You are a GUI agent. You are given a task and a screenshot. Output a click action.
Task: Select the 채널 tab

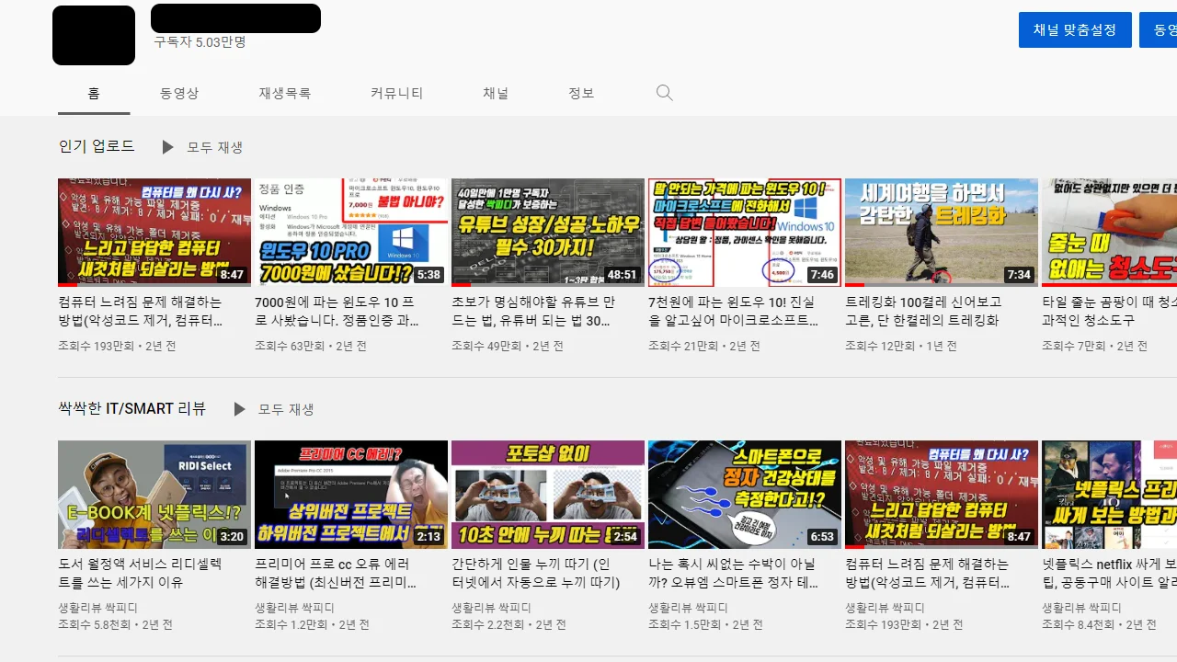(496, 93)
